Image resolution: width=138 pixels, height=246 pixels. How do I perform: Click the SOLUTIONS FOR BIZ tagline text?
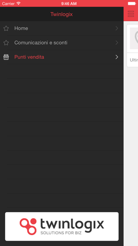61,233
